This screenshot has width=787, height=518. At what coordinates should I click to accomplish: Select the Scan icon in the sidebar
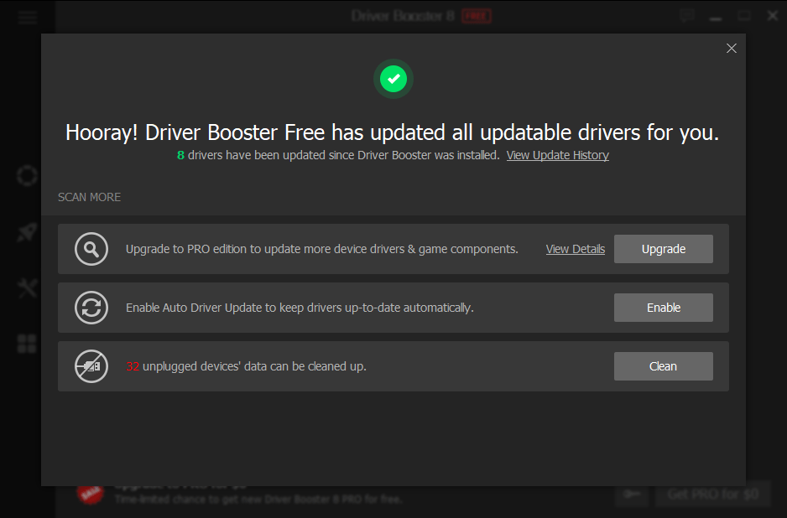26,175
